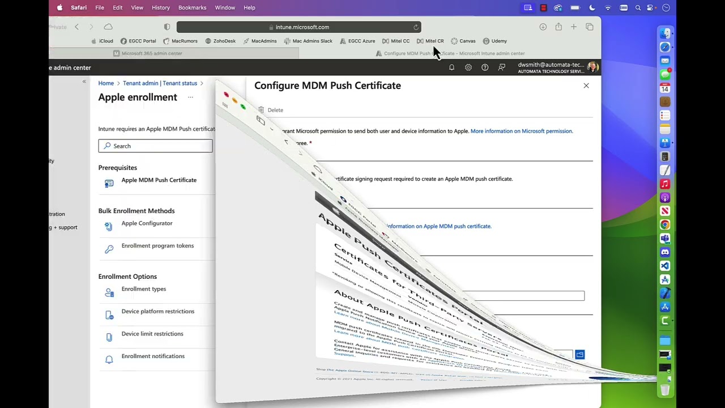Open Apple Configurator
This screenshot has width=725, height=408.
[x=147, y=223]
